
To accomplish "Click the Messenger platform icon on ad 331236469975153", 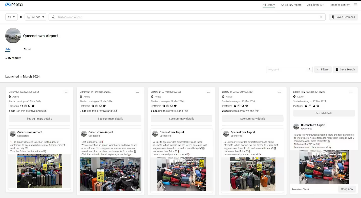I will click(246, 106).
